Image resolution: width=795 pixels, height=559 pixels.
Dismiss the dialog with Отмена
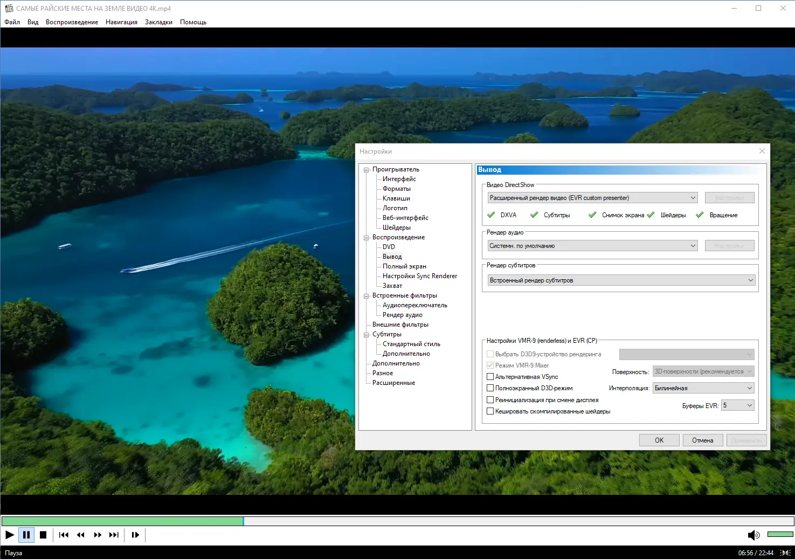tap(703, 440)
